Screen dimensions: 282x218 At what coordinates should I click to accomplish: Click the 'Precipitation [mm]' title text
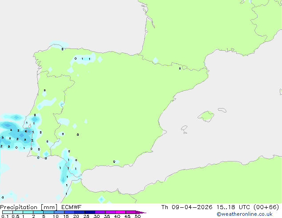28,207
